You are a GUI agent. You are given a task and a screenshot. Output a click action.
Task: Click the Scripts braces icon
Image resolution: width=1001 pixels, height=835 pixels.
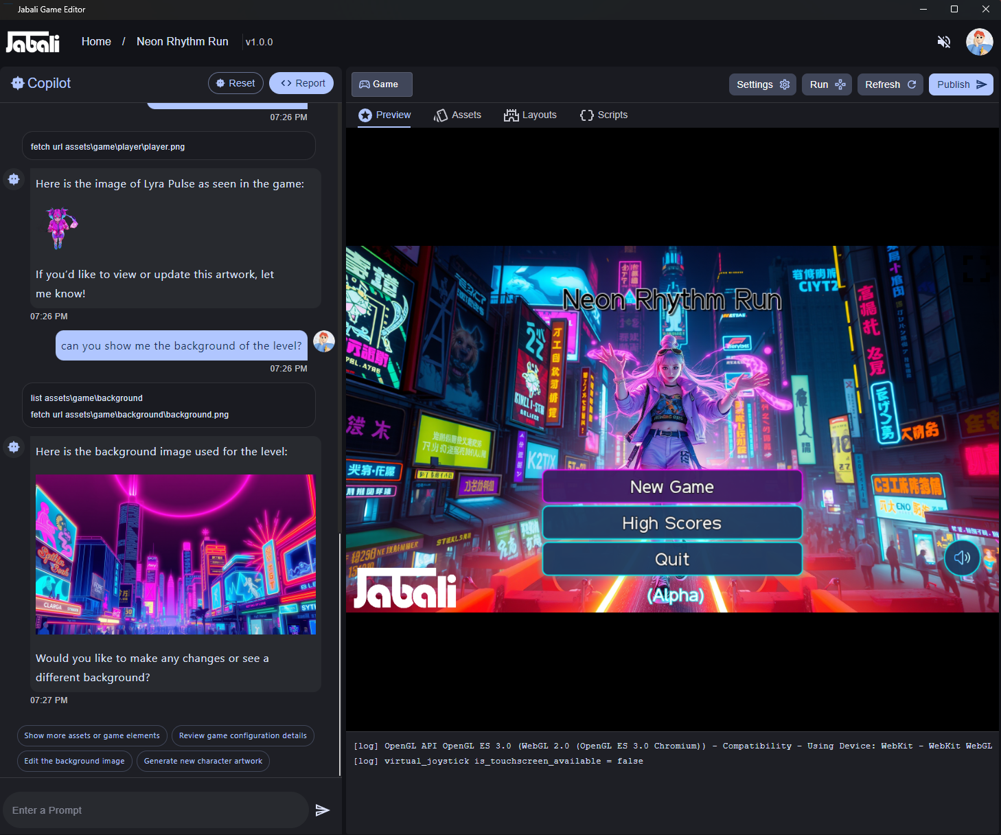586,115
